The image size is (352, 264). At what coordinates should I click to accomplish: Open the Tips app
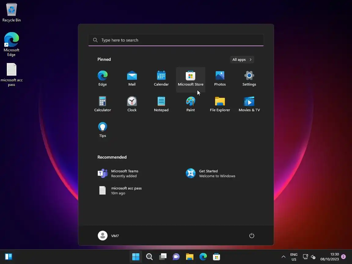(103, 130)
